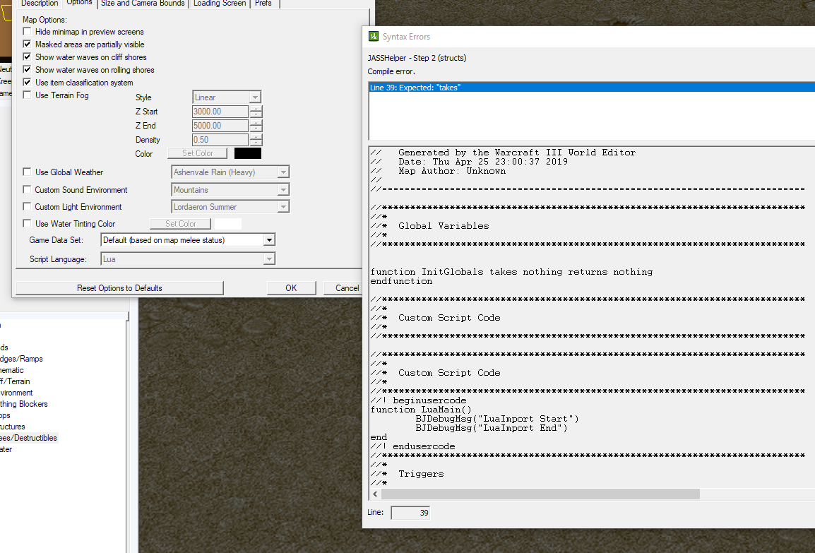Select Environment in the palette list
This screenshot has height=553, width=815.
pyautogui.click(x=16, y=393)
